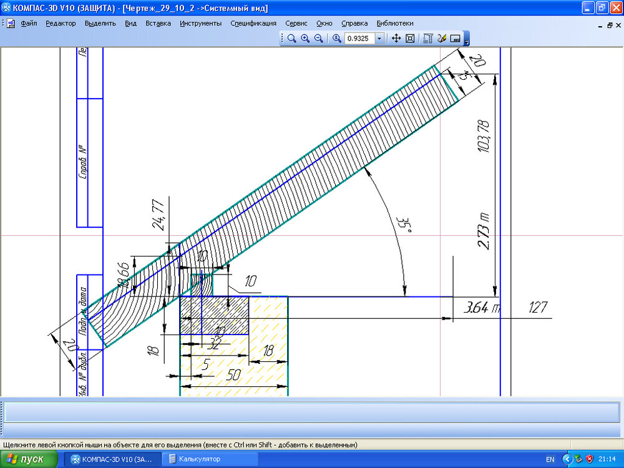This screenshot has width=624, height=468.
Task: Click the document icon left of Файл
Action: (x=11, y=23)
